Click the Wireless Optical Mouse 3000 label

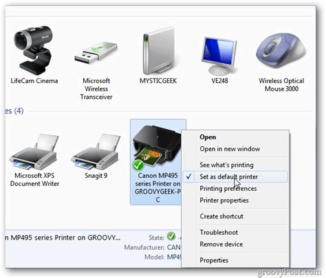281,85
